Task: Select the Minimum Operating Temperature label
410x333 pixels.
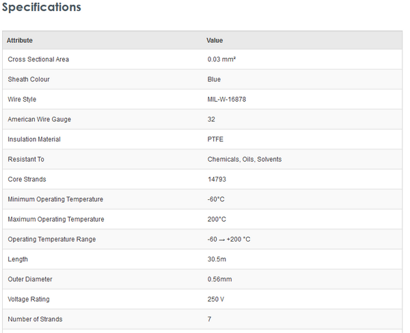Action: (55, 199)
